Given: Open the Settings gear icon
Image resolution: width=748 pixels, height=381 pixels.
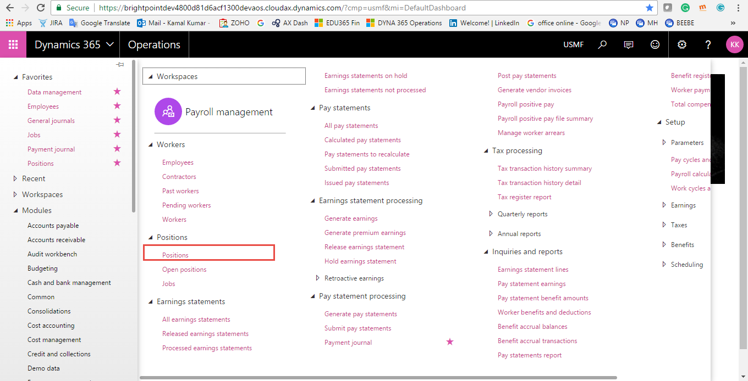Looking at the screenshot, I should pos(681,44).
